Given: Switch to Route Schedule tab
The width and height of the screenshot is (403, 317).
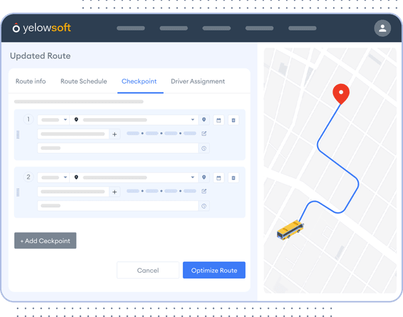Looking at the screenshot, I should [x=84, y=81].
